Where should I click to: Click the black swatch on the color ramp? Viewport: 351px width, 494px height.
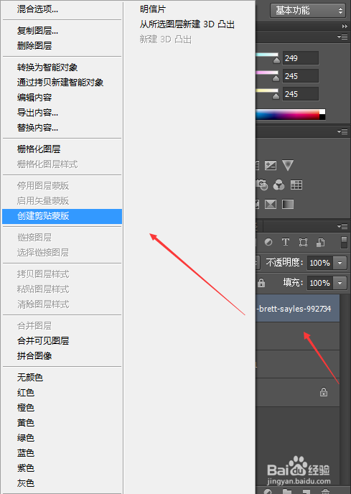tap(322, 117)
